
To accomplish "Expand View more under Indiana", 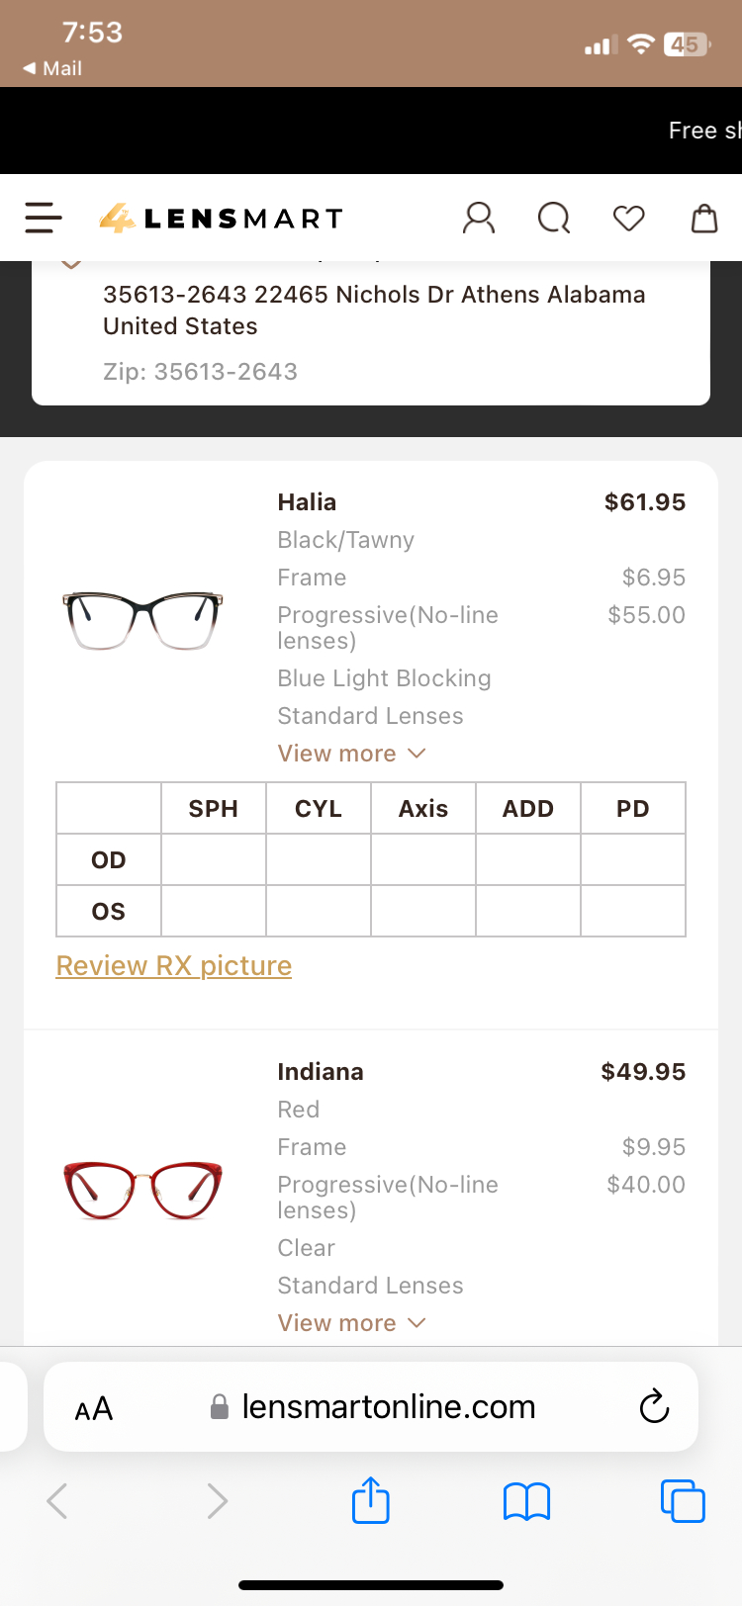I will click(x=351, y=1323).
